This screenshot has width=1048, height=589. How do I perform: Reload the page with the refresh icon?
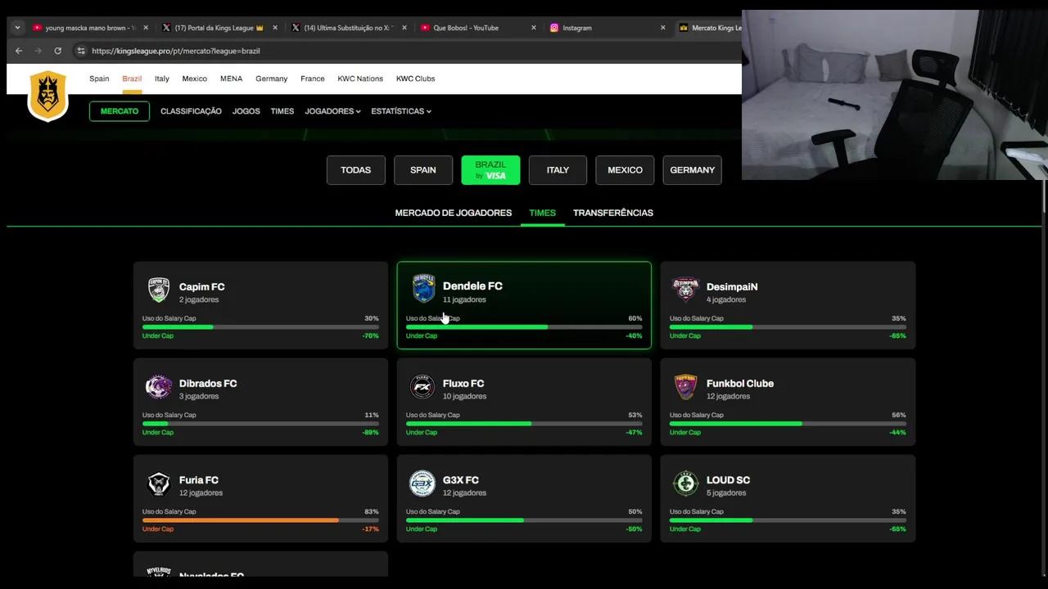[x=57, y=51]
